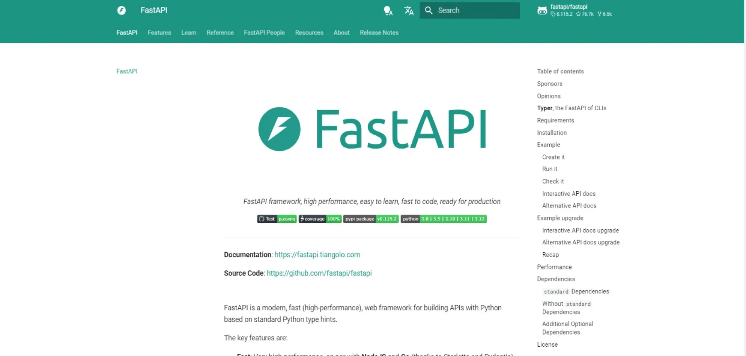Click the GitHub cat logo icon
The height and width of the screenshot is (356, 746).
(542, 10)
